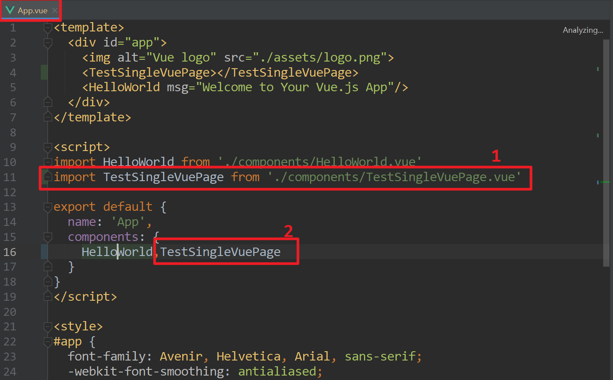The width and height of the screenshot is (613, 380).
Task: Click HelloWorld identifier on line 10
Action: [138, 162]
